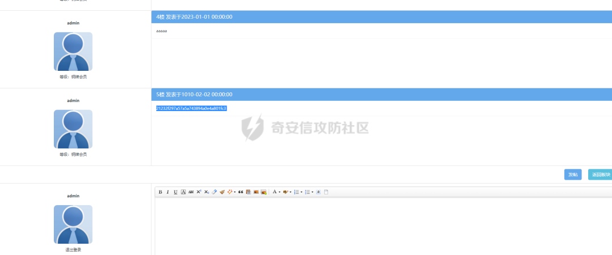The image size is (612, 255).
Task: Click the superscript icon
Action: click(199, 192)
